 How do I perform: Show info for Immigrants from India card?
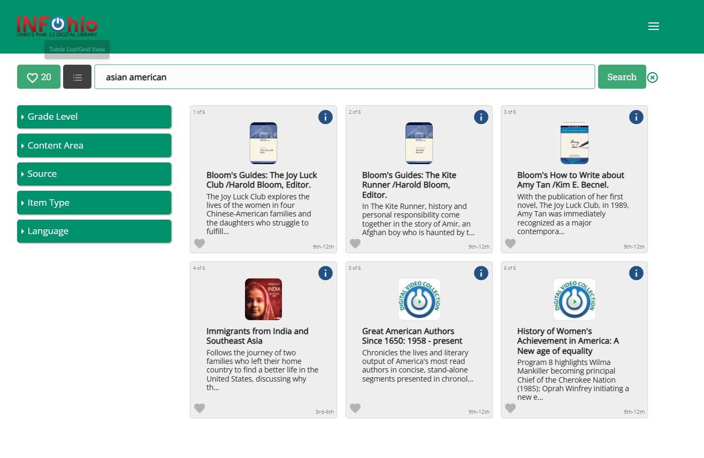coord(325,273)
